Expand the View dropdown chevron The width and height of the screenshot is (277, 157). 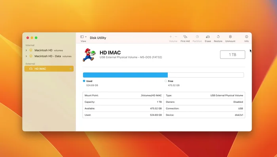(x=86, y=37)
